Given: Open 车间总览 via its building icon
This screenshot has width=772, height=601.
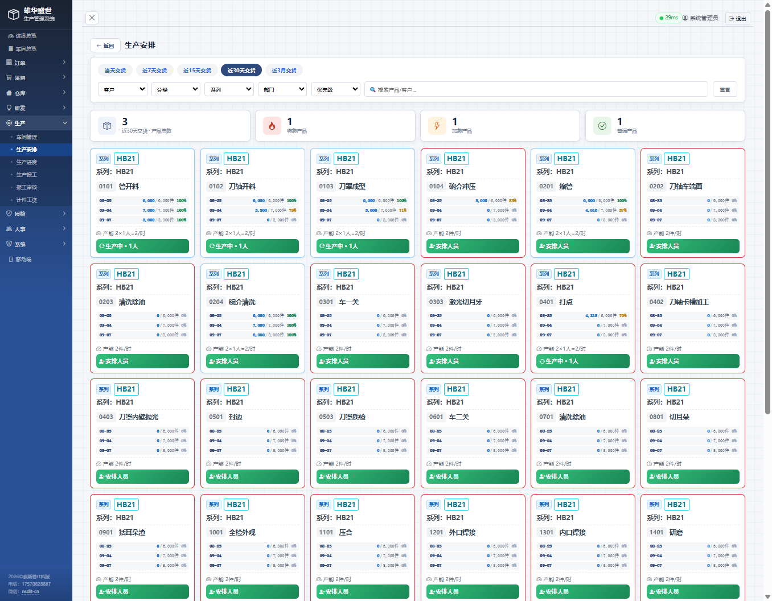Looking at the screenshot, I should [10, 49].
